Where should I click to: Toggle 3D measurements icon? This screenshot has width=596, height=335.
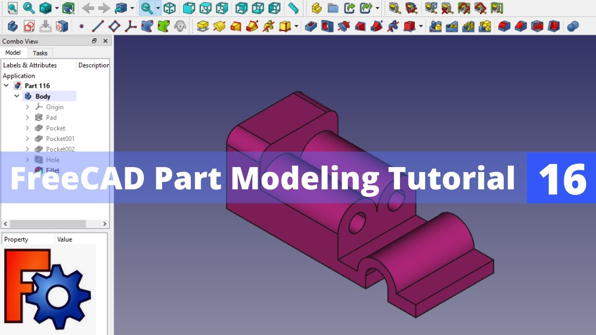click(x=480, y=8)
